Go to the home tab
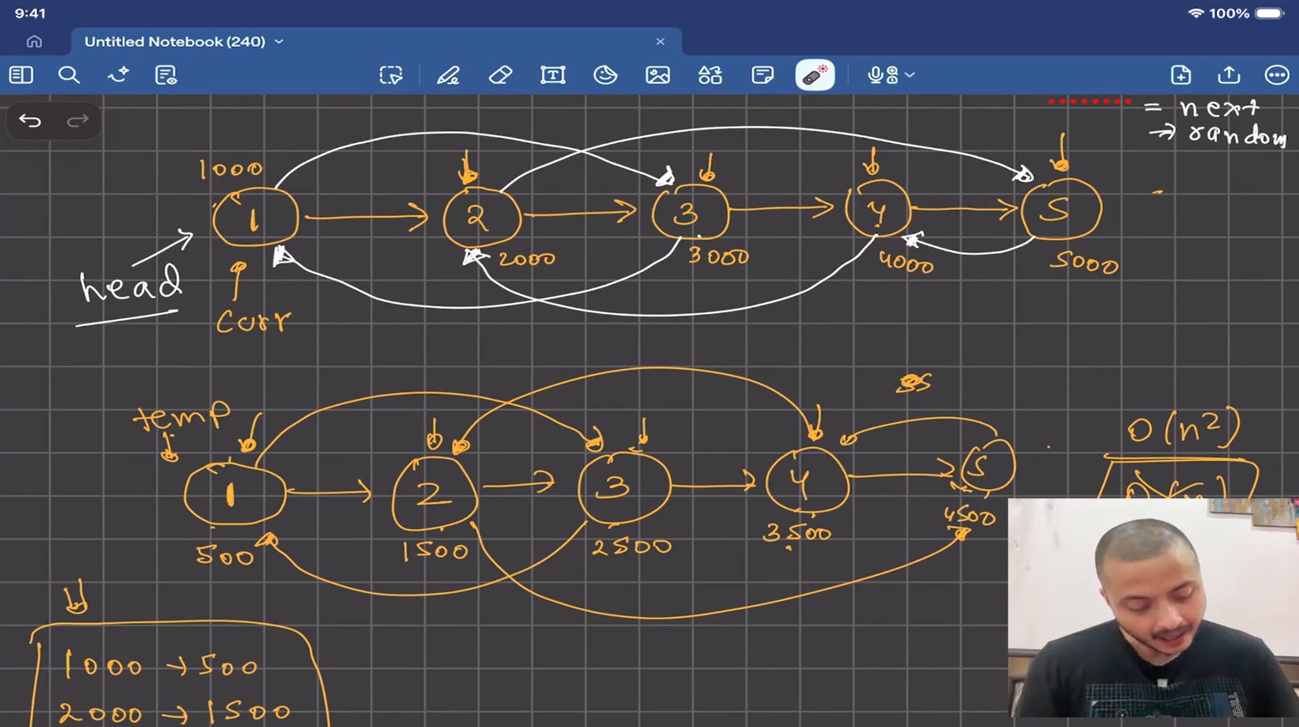The width and height of the screenshot is (1299, 727). [34, 42]
